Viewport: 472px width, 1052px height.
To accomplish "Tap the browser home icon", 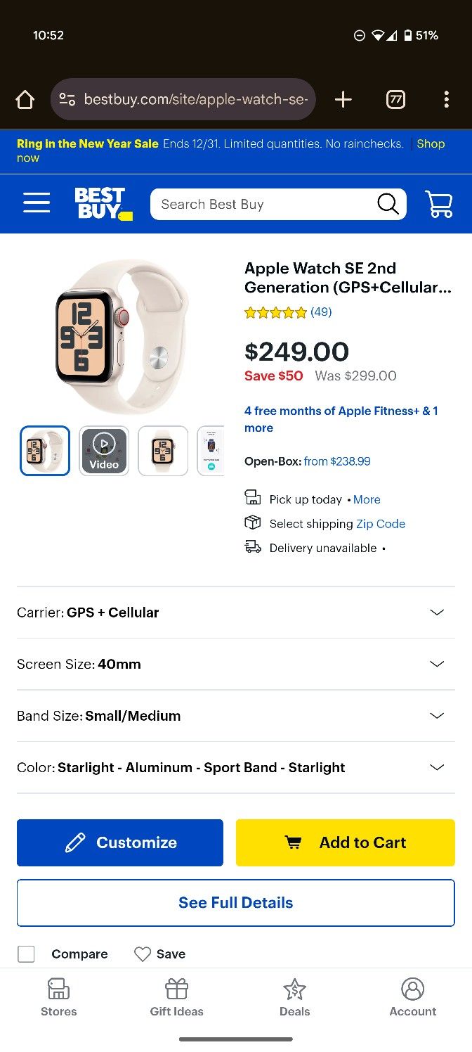I will pos(25,100).
